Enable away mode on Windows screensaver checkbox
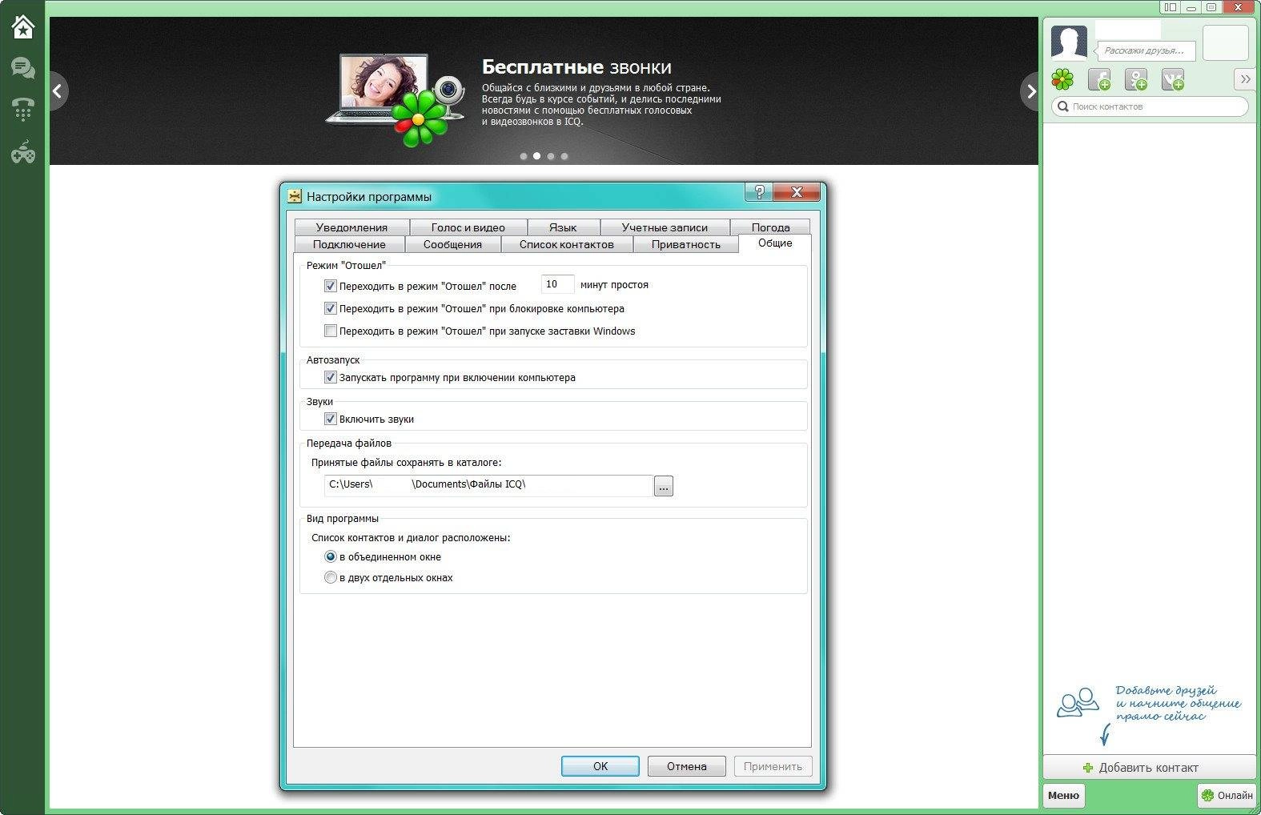This screenshot has width=1261, height=815. click(330, 331)
